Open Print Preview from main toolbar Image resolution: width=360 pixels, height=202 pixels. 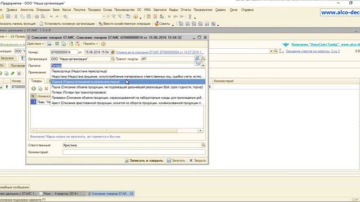[x=43, y=16]
